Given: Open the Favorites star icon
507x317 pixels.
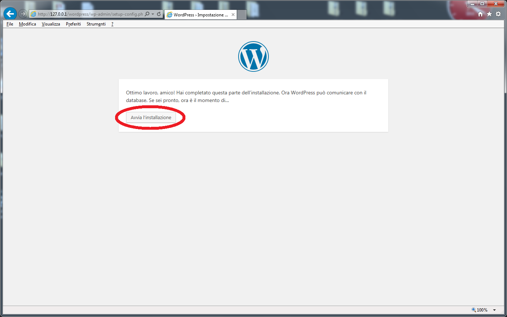Looking at the screenshot, I should point(489,14).
